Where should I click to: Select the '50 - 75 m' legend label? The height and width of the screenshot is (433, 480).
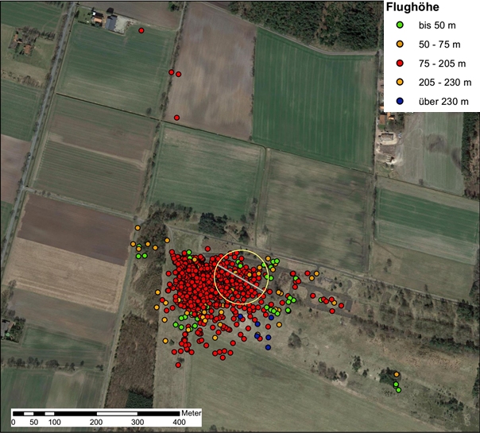[439, 44]
